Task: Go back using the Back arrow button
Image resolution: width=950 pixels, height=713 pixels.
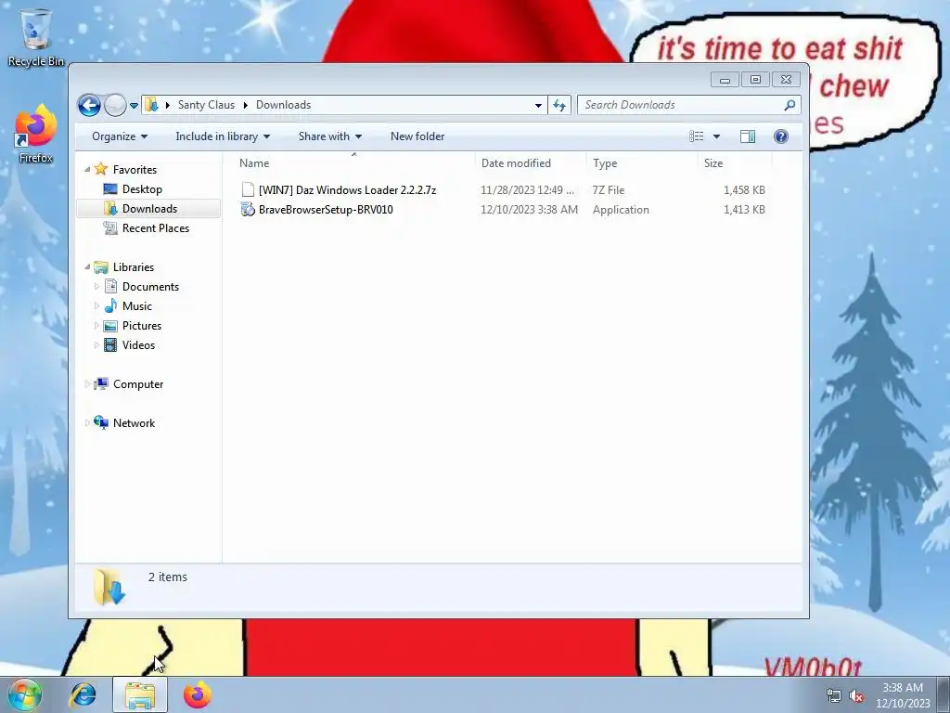Action: tap(89, 105)
